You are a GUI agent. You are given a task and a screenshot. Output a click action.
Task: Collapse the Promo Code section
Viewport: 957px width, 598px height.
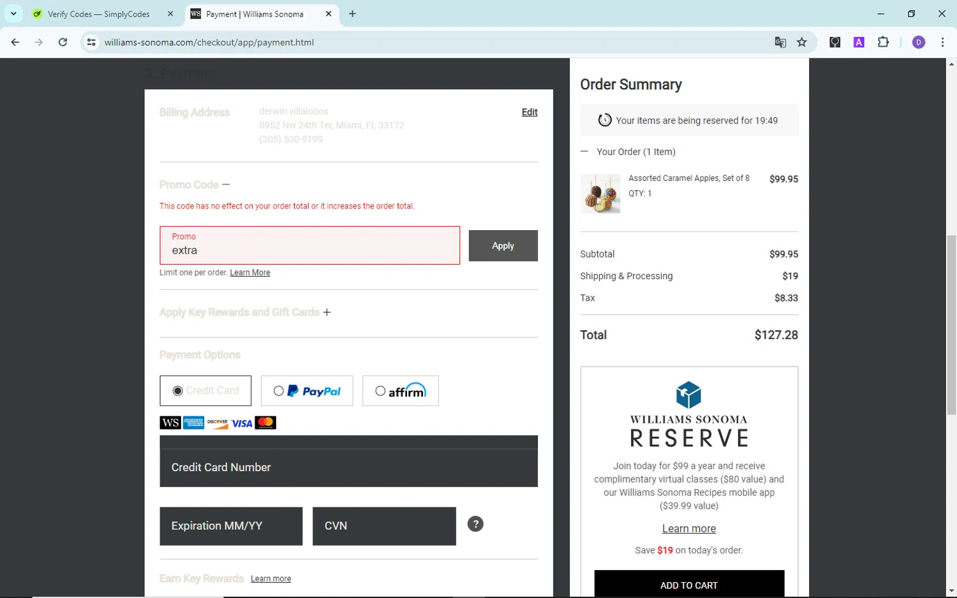[x=226, y=184]
